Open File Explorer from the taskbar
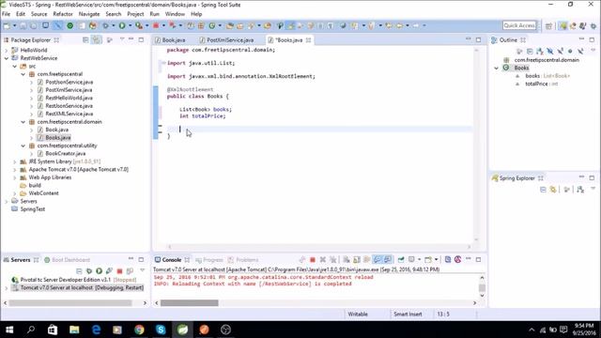This screenshot has width=601, height=338. (74, 330)
